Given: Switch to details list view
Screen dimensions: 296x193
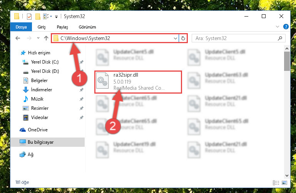Looking at the screenshot, I should (x=276, y=183).
